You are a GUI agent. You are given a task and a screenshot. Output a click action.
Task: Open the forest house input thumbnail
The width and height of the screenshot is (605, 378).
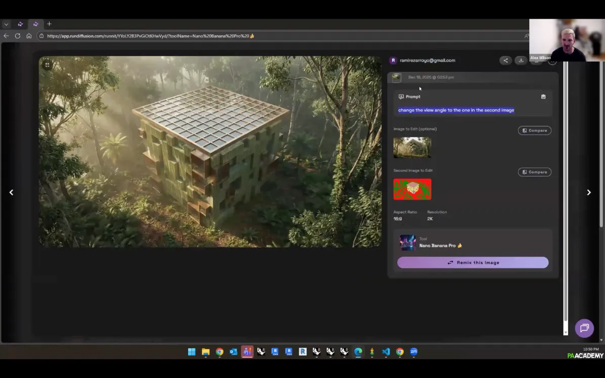412,148
